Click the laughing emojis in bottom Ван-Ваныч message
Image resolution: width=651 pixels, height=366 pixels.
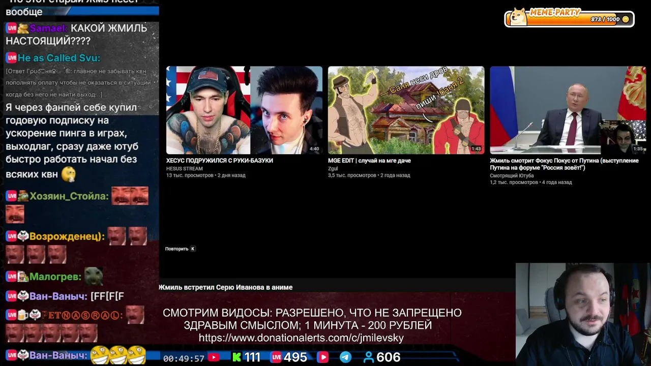click(x=119, y=355)
